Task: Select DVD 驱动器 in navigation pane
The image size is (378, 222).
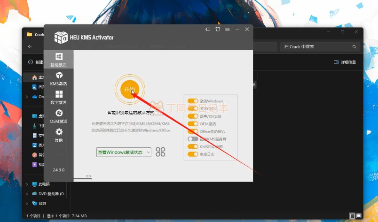Action: [x=48, y=194]
